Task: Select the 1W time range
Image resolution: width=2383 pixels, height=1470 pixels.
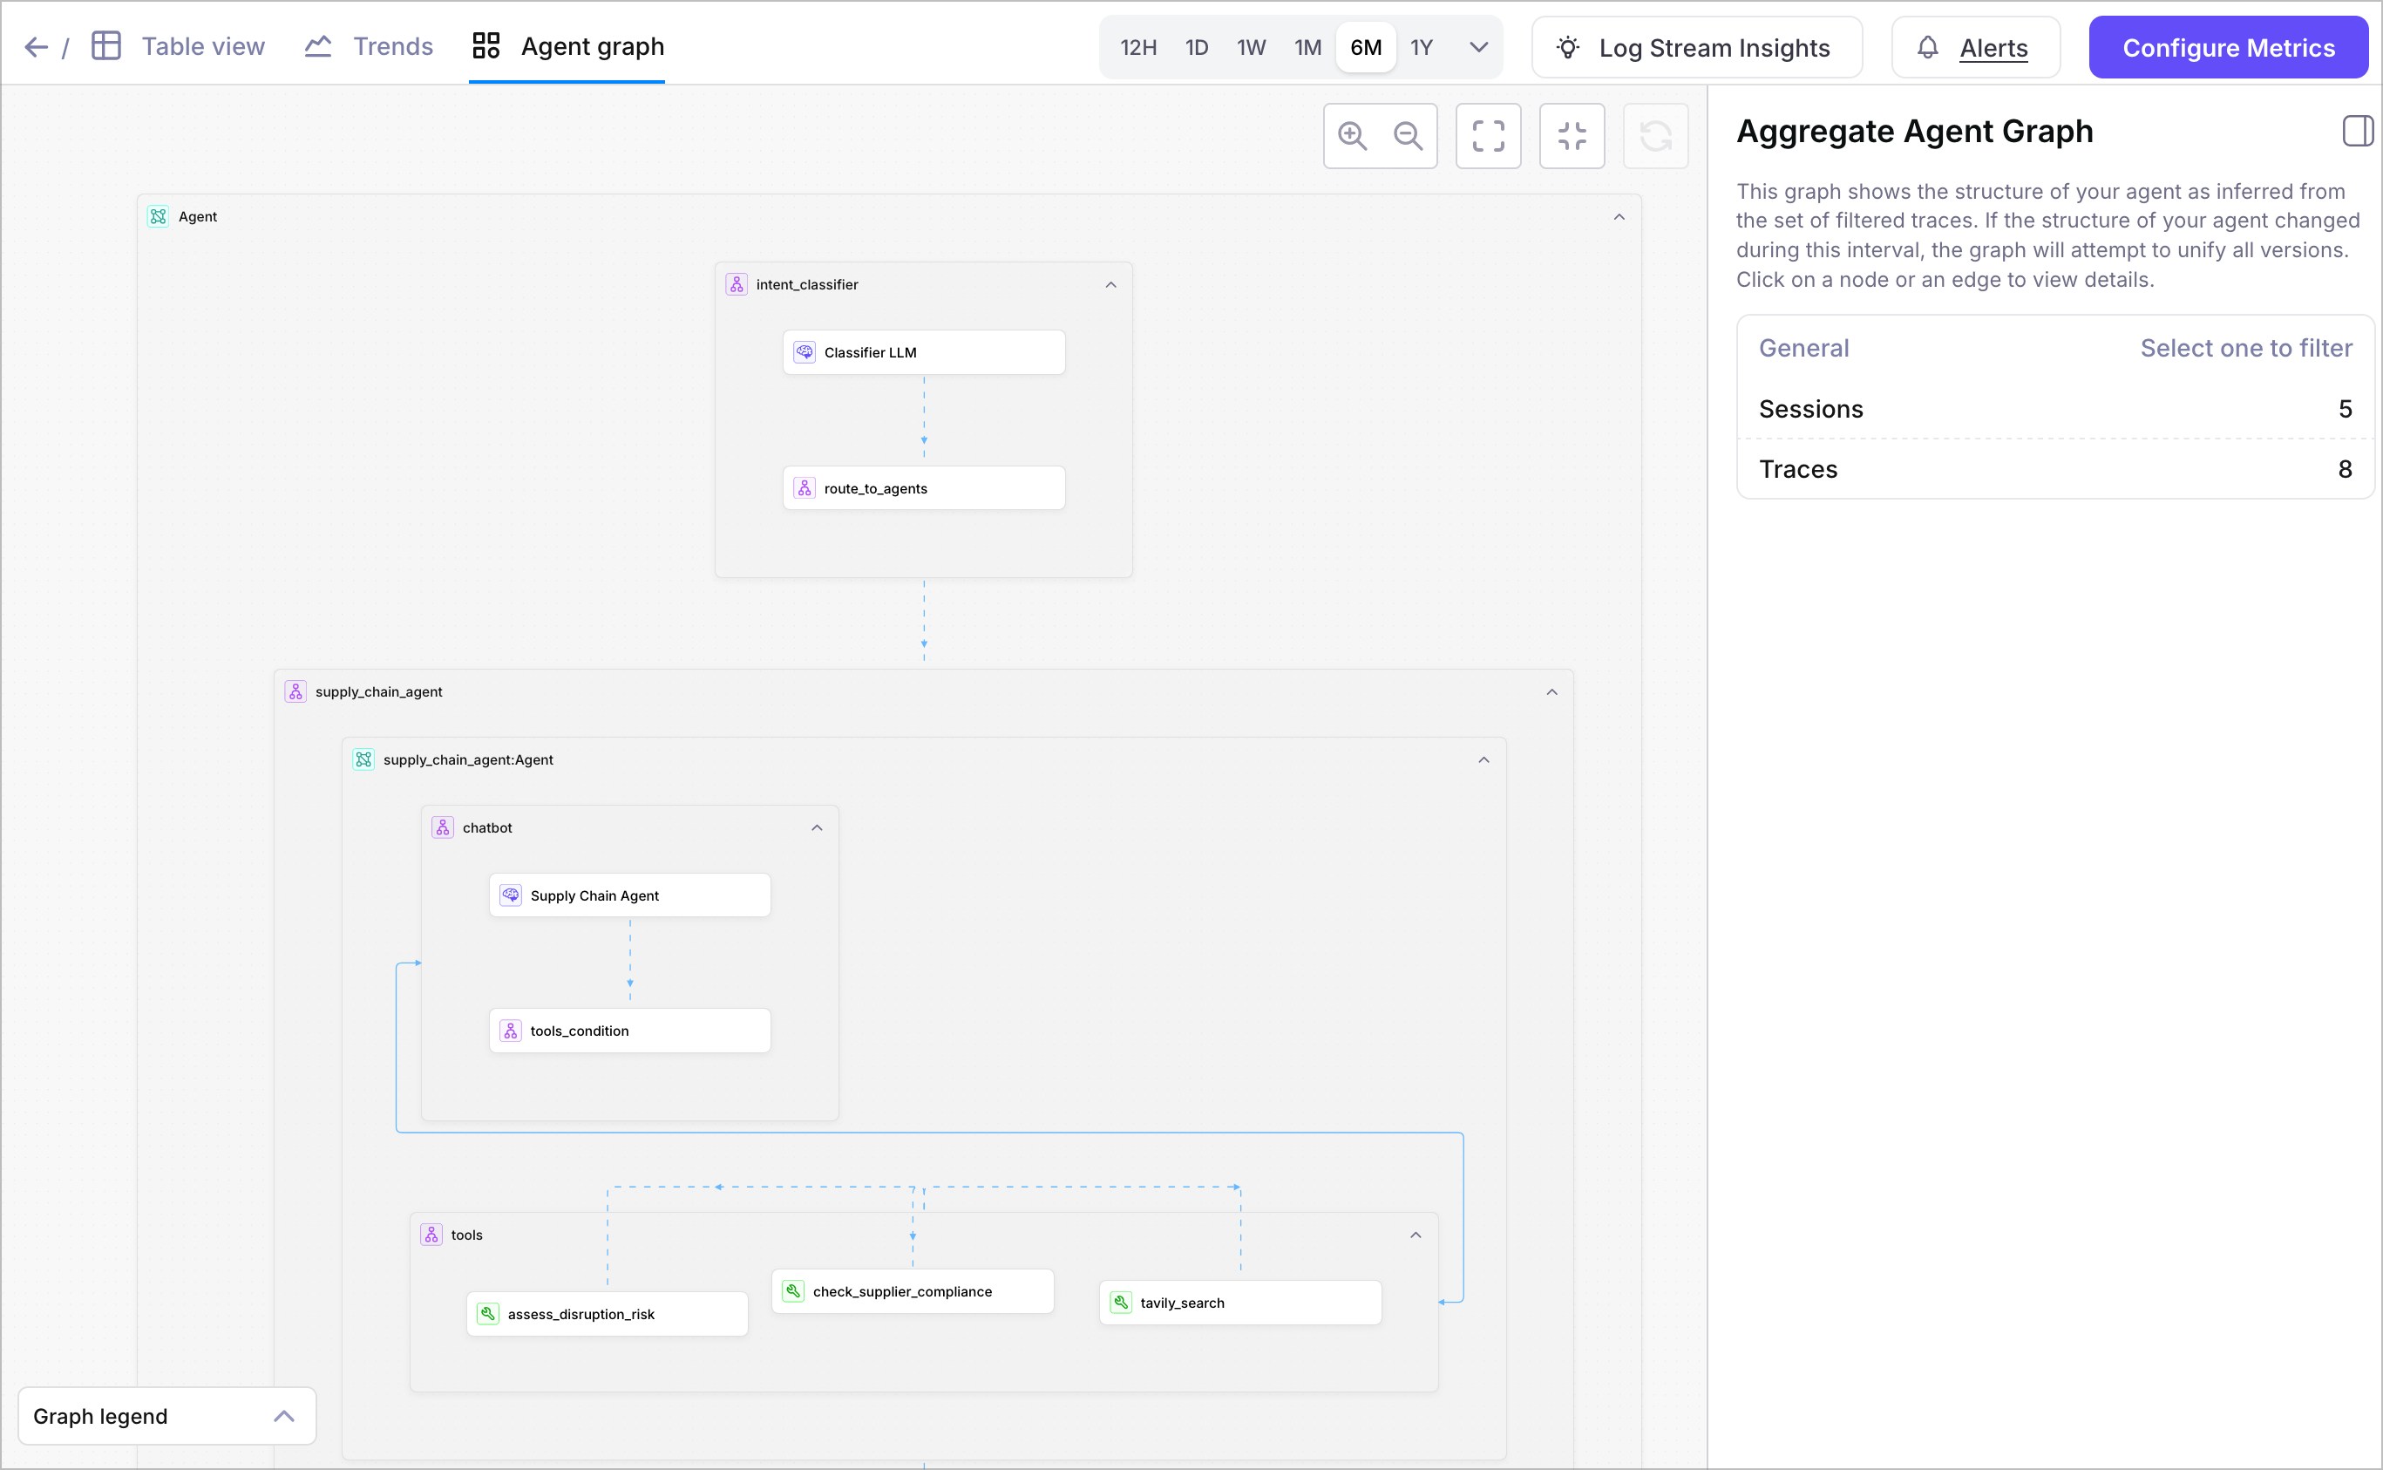Action: coord(1251,48)
